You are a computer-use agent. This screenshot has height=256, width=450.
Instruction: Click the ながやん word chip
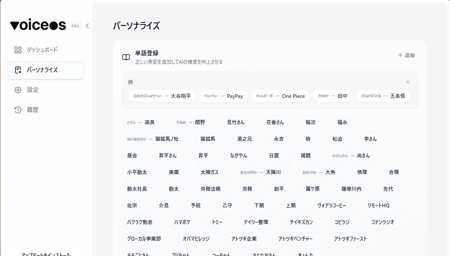click(x=243, y=156)
